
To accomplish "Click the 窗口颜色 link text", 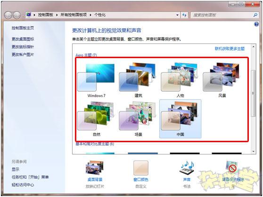I will pos(141,180).
